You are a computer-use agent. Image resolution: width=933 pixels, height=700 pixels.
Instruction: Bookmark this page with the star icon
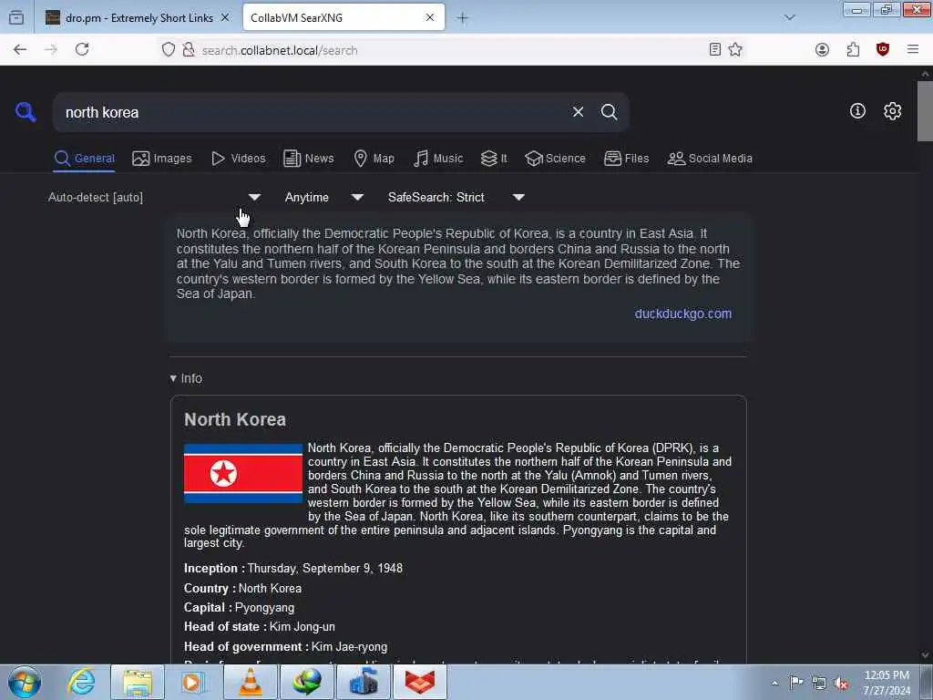735,50
